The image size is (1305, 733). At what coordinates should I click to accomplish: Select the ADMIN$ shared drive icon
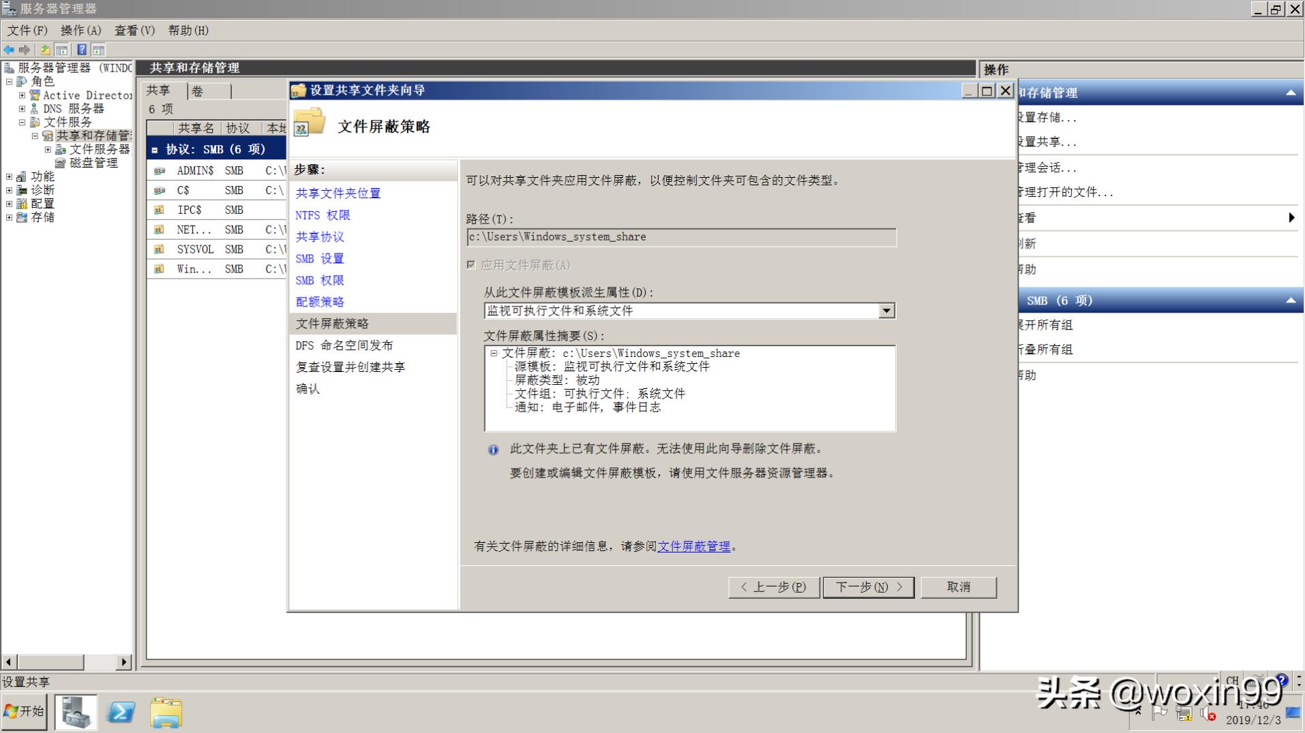point(159,170)
